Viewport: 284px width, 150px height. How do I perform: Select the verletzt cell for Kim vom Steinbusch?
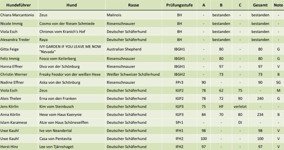240,107
